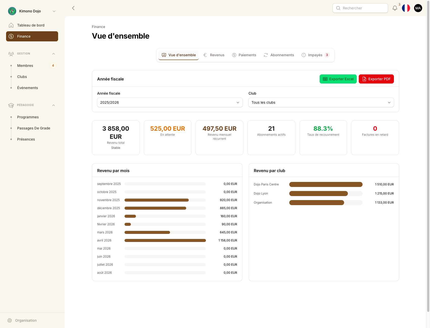
Task: Click the Exporter Excel button
Action: click(x=338, y=79)
